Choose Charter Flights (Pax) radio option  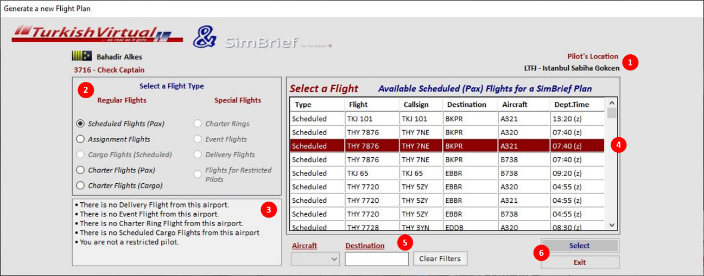(116, 170)
